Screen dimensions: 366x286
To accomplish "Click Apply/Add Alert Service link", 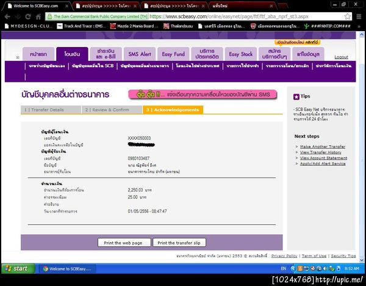I will click(323, 164).
